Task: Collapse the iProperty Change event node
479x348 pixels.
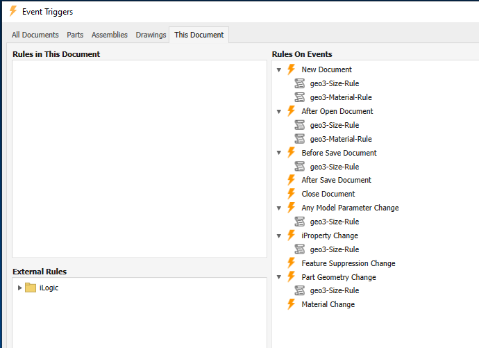Action: [279, 235]
